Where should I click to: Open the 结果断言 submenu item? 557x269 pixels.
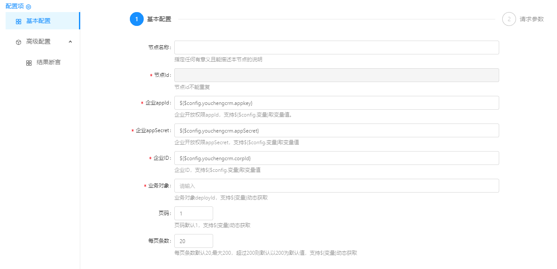coord(48,62)
